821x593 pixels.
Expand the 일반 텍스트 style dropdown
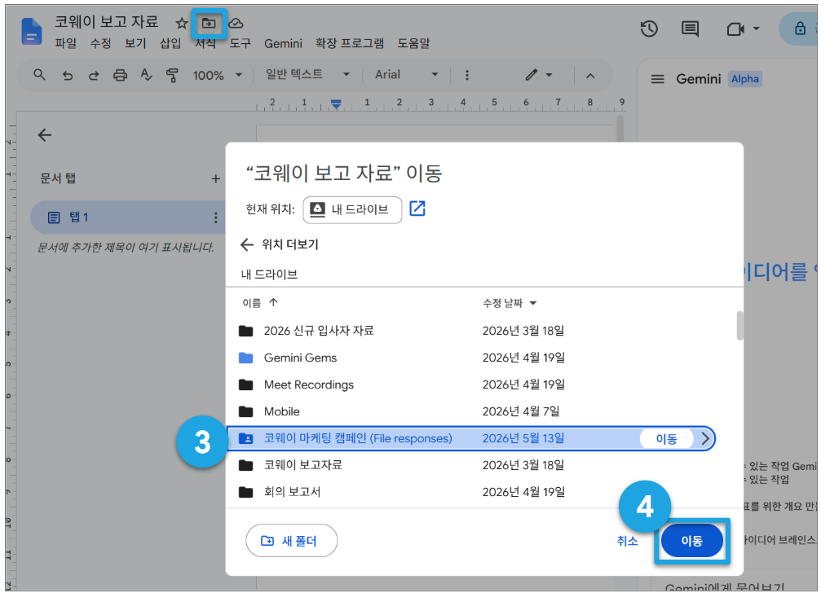[x=307, y=74]
